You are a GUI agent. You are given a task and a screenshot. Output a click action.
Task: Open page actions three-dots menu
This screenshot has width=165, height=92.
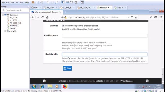(128, 17)
